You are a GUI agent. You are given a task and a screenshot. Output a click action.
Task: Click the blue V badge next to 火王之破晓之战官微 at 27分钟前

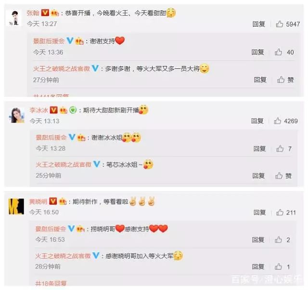95,68
